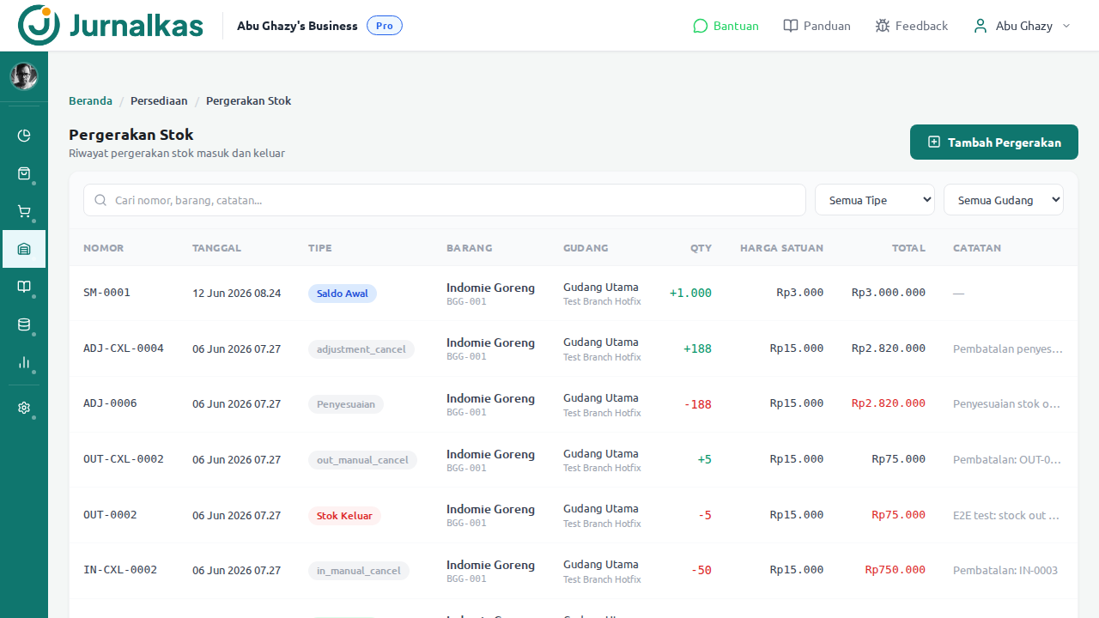
Task: Click Gudang Utama in the OUT-0002 row
Action: [x=601, y=509]
